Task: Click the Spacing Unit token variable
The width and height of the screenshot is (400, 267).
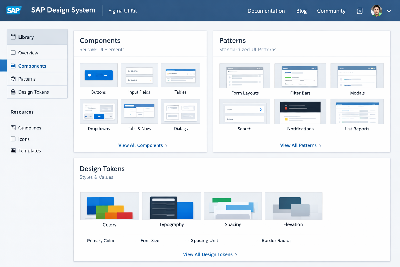Action: pyautogui.click(x=202, y=241)
